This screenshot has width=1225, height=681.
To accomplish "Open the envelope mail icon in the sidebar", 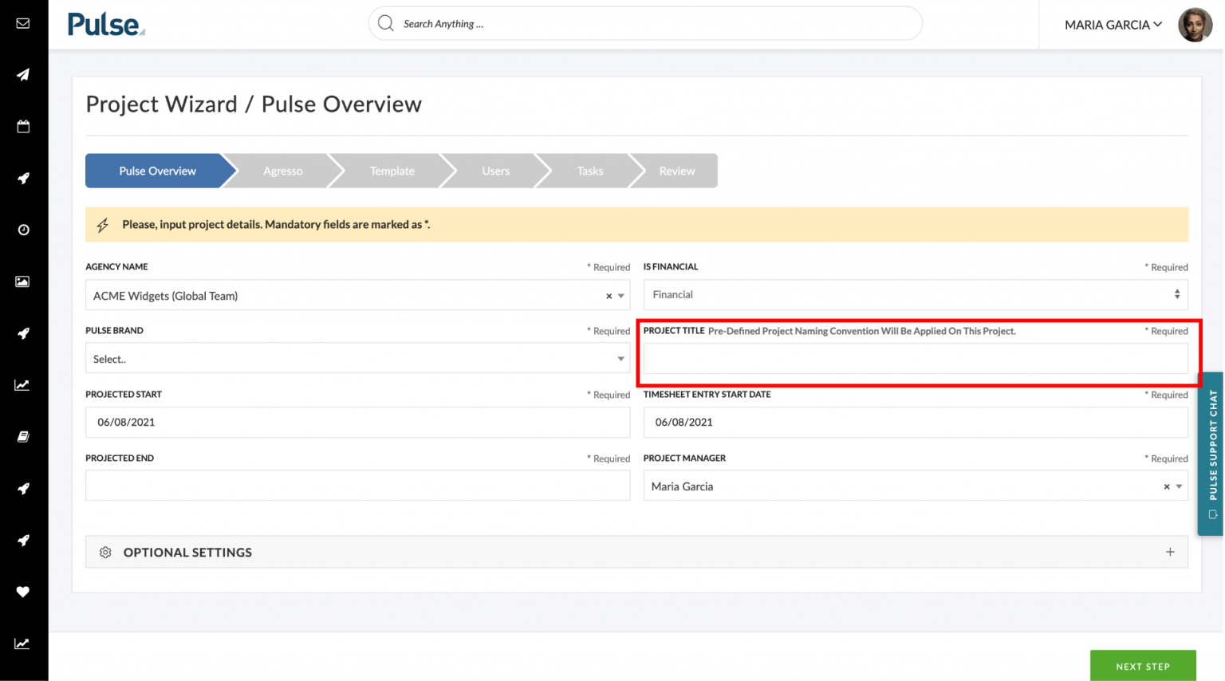I will pyautogui.click(x=23, y=23).
